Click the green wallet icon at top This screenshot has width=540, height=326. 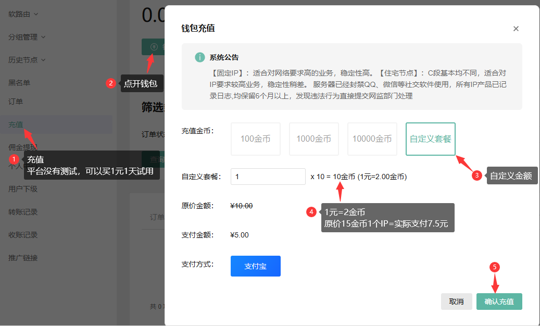click(x=154, y=46)
